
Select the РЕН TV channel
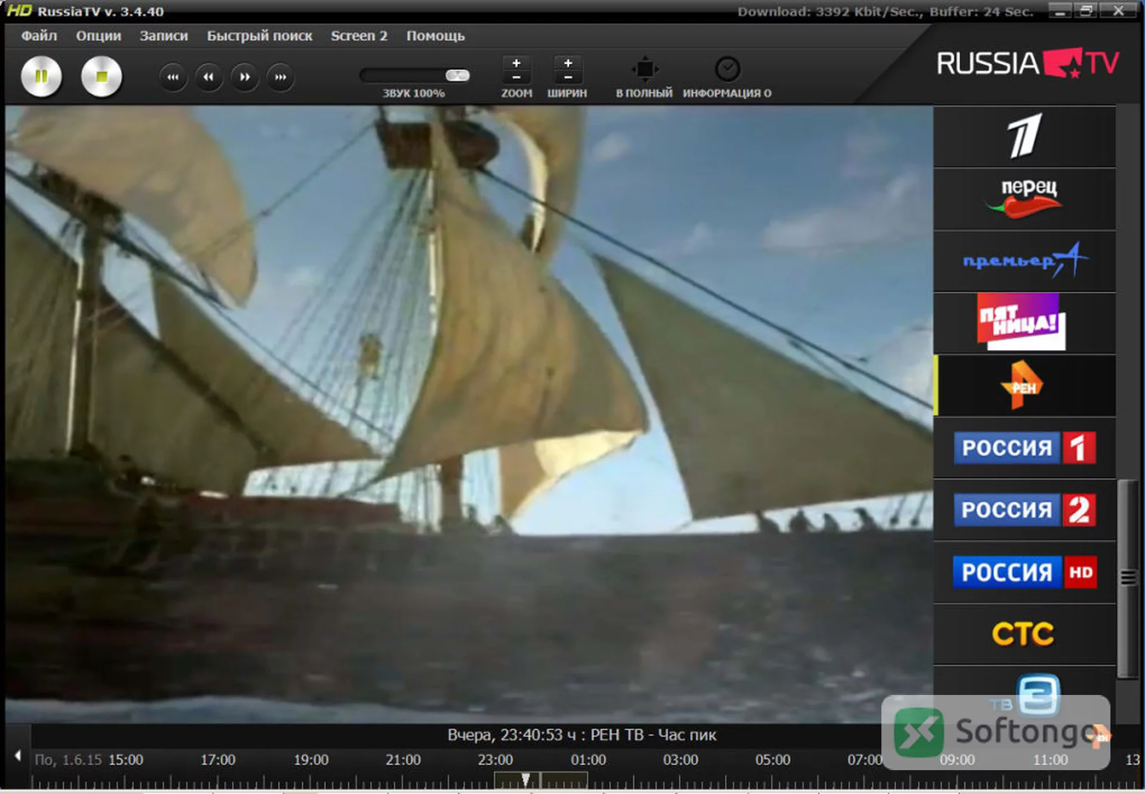point(1024,385)
